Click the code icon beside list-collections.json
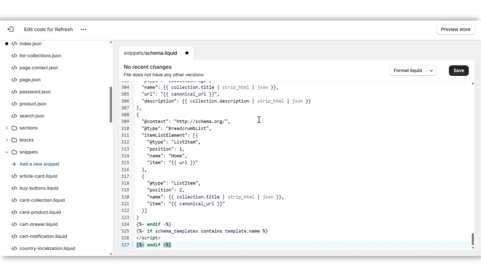481x271 pixels. point(14,56)
